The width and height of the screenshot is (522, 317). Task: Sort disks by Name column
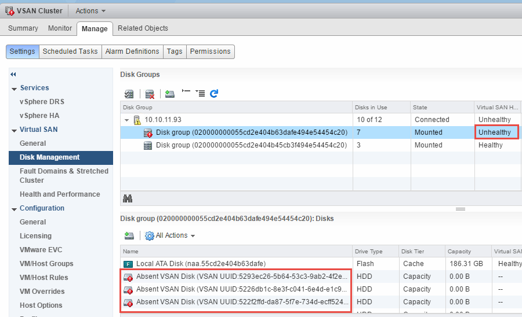pos(236,251)
